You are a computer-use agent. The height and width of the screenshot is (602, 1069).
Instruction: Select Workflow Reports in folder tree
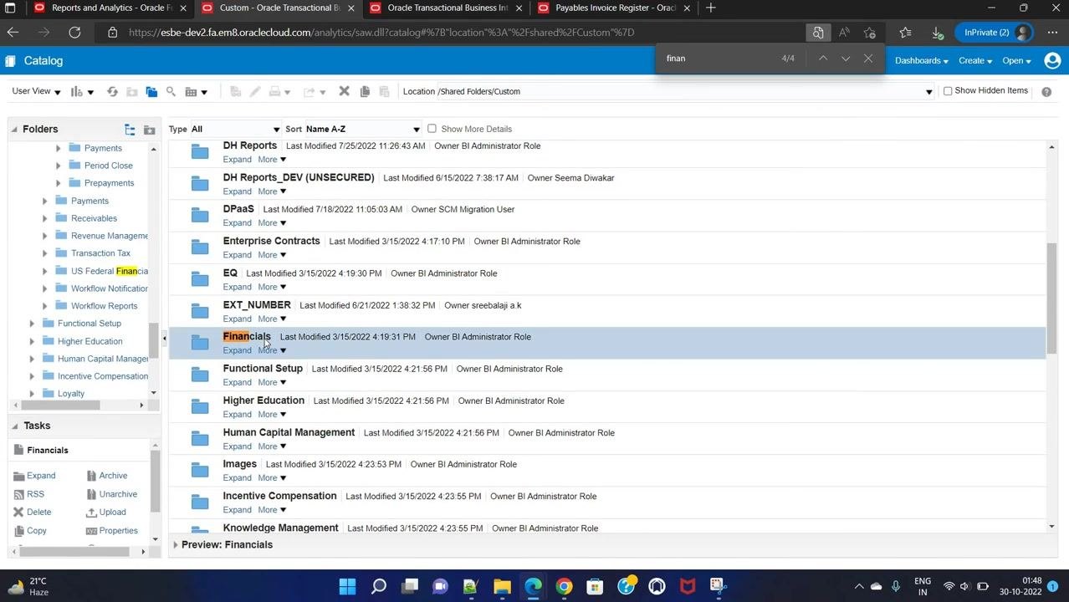click(x=104, y=306)
